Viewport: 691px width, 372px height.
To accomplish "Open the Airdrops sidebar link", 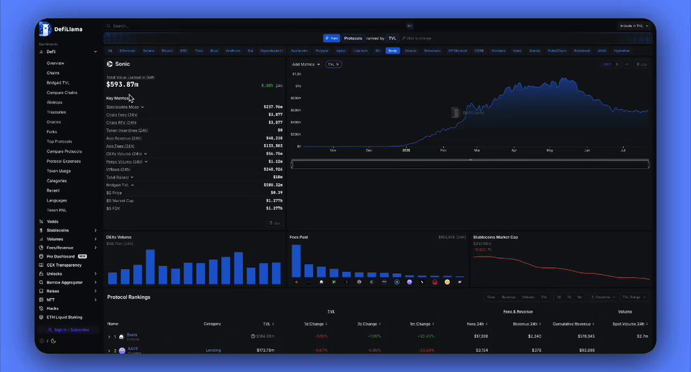I will click(x=55, y=102).
